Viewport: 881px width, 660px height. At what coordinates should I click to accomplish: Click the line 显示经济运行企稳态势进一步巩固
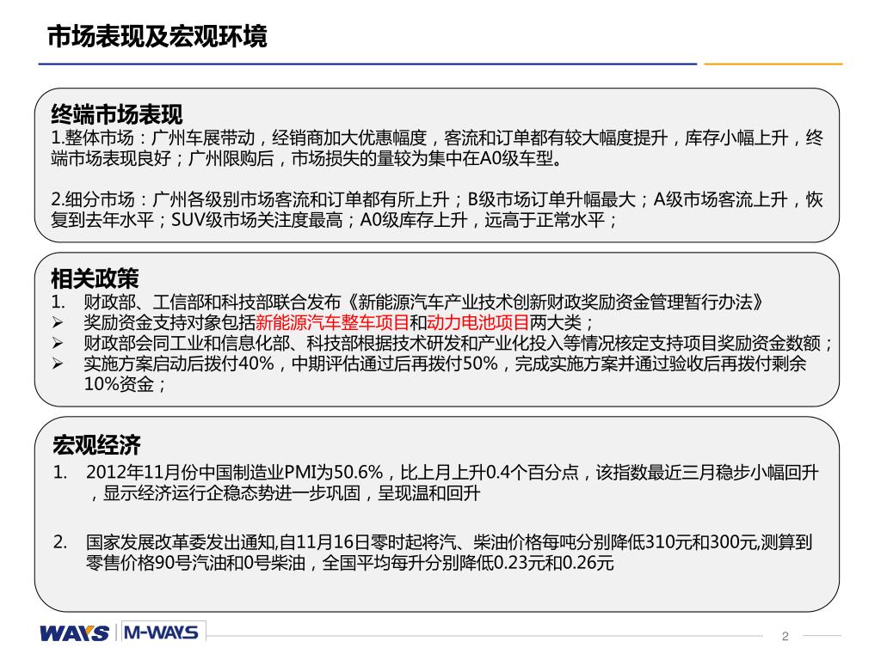pos(285,492)
